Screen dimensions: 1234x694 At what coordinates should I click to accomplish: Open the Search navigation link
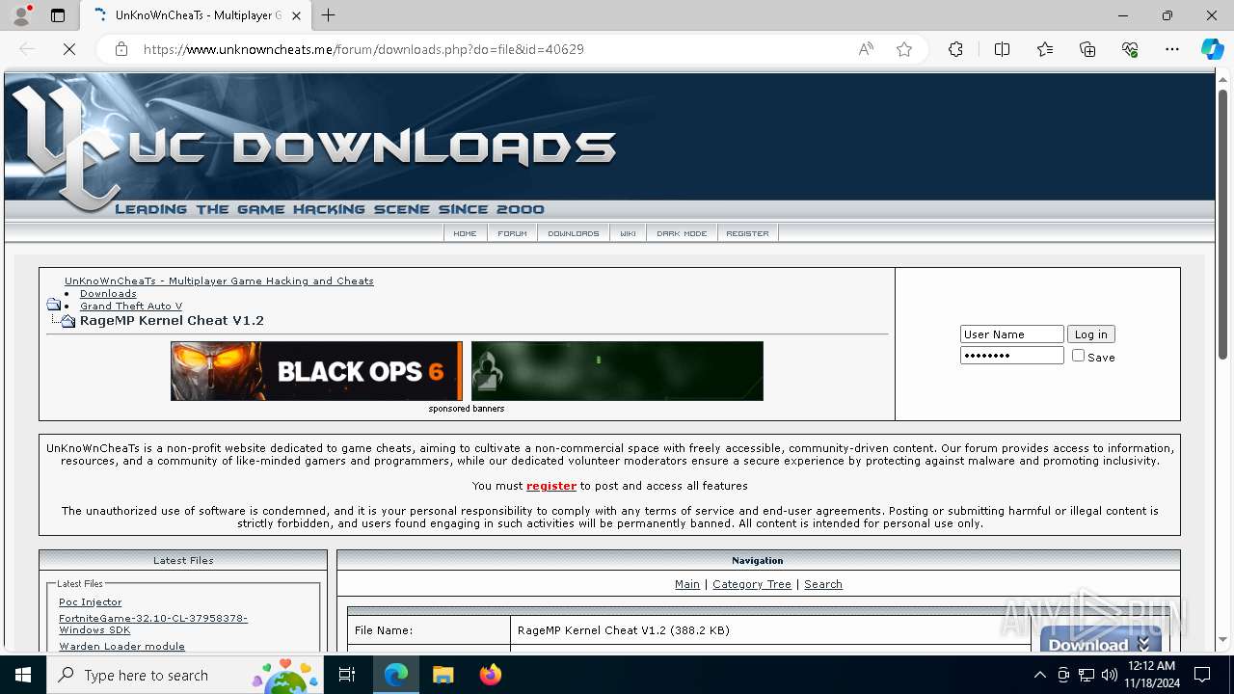[823, 584]
